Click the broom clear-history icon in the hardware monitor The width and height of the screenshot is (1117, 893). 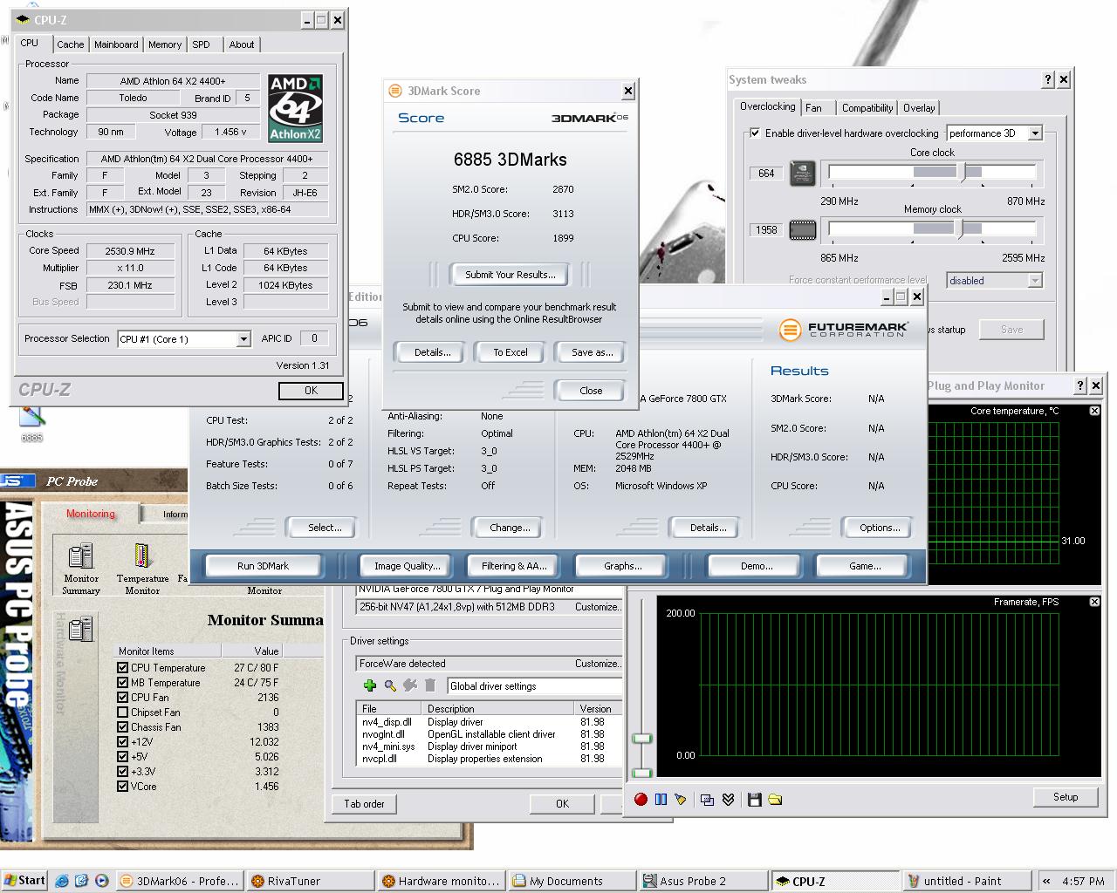click(680, 799)
